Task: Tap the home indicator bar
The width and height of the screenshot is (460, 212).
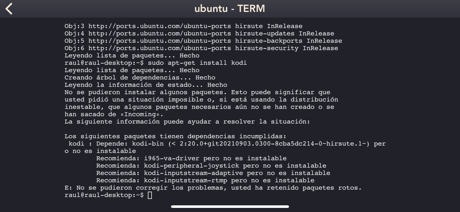Action: point(230,207)
